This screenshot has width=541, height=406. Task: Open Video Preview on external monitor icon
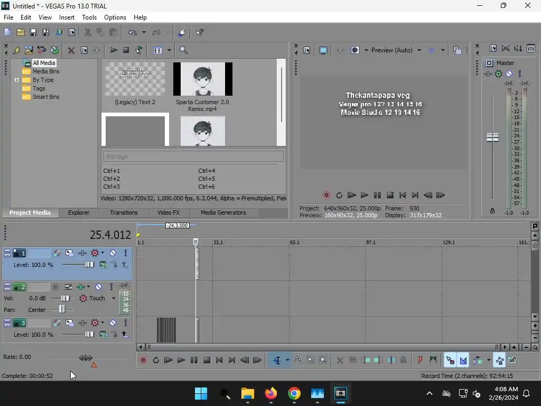click(323, 50)
